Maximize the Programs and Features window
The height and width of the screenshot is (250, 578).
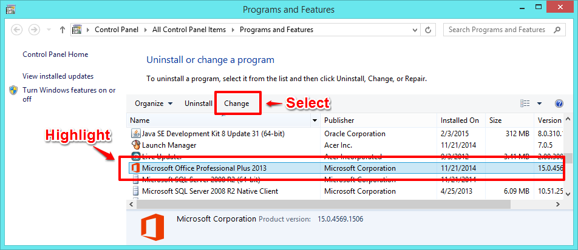[x=539, y=7]
